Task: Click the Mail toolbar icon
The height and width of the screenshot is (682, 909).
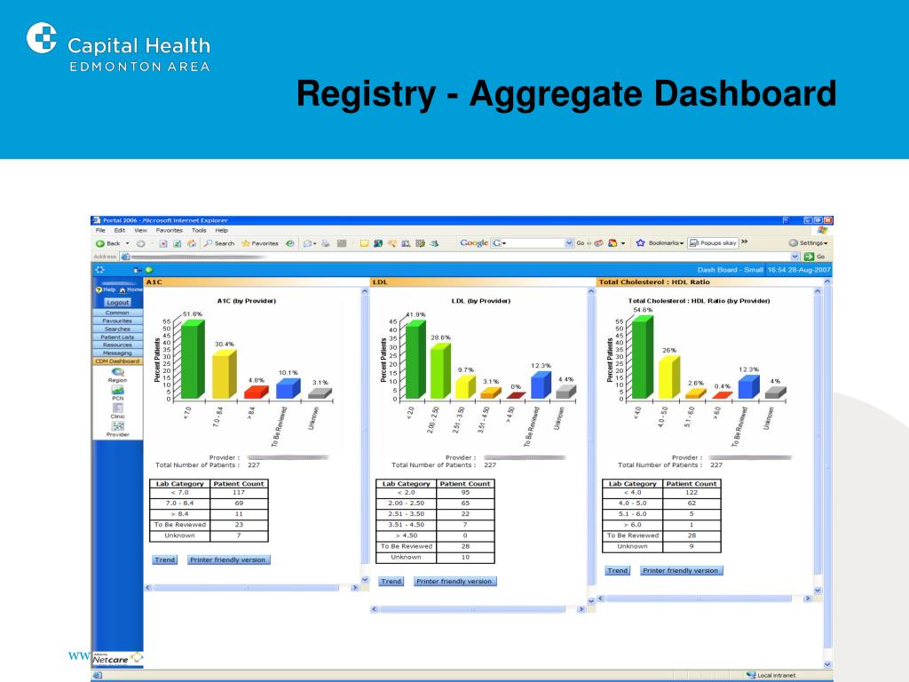Action: [x=307, y=243]
